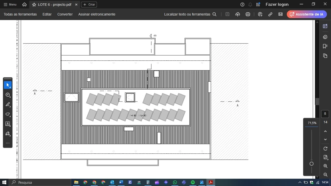This screenshot has width=331, height=186.
Task: Expand hidden system tray icons
Action: (300, 182)
